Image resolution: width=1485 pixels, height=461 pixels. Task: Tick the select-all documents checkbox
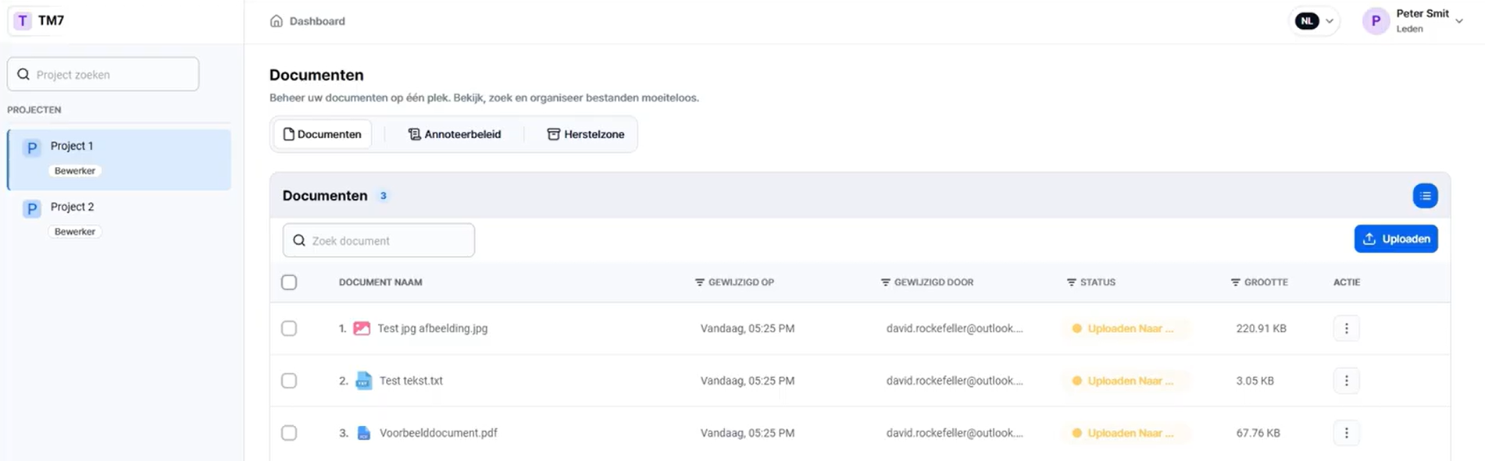(x=289, y=282)
